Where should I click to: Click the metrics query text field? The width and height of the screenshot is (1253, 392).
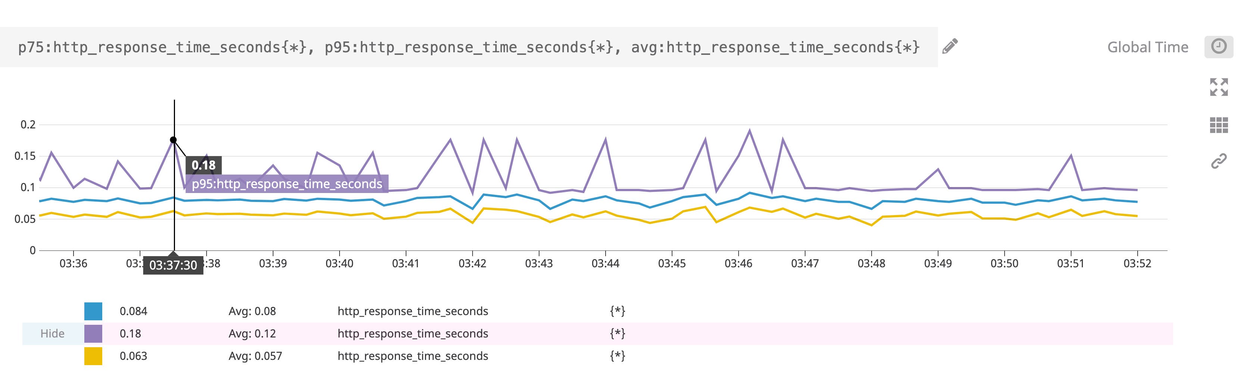pos(467,47)
